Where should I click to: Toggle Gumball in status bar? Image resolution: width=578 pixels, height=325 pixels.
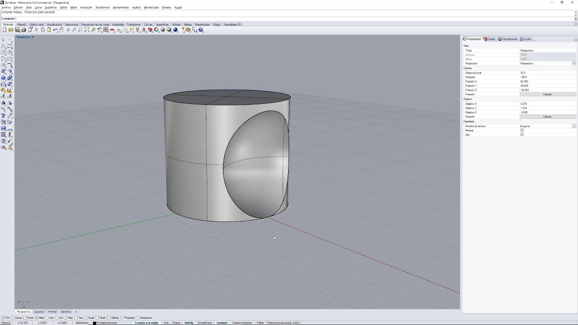[222, 323]
